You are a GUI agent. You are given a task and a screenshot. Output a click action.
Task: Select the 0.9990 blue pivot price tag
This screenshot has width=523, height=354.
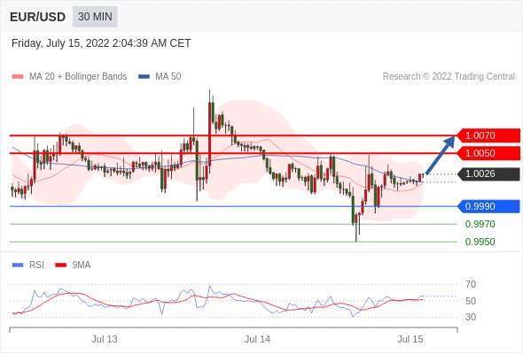[x=488, y=206]
